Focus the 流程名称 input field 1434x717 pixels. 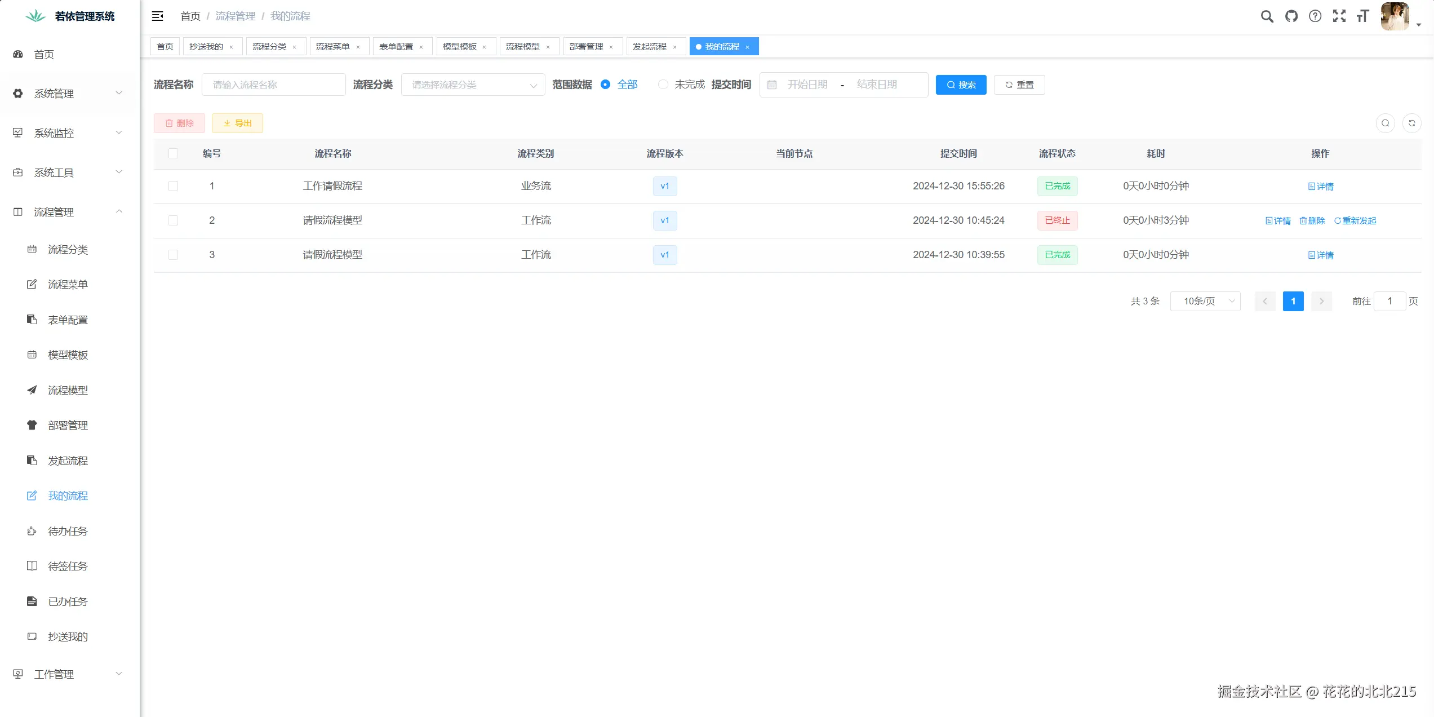click(x=273, y=85)
